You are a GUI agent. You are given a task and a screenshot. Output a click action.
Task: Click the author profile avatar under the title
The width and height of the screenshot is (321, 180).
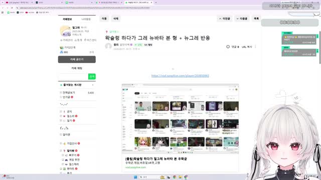(x=108, y=46)
